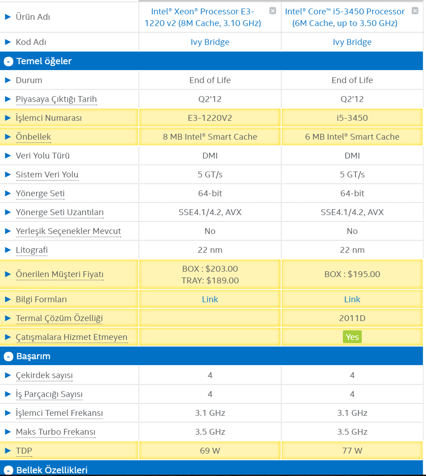This screenshot has height=476, width=426.
Task: Click the Önerilen Müşteri Fiyatı label
Action: 60,274
